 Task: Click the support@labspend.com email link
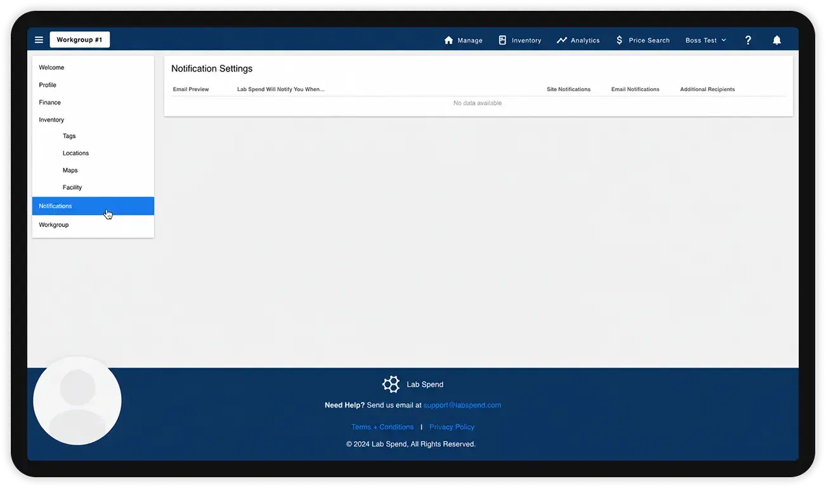click(462, 405)
